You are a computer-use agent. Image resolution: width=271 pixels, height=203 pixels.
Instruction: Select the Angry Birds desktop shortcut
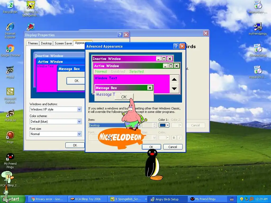[x=31, y=27]
